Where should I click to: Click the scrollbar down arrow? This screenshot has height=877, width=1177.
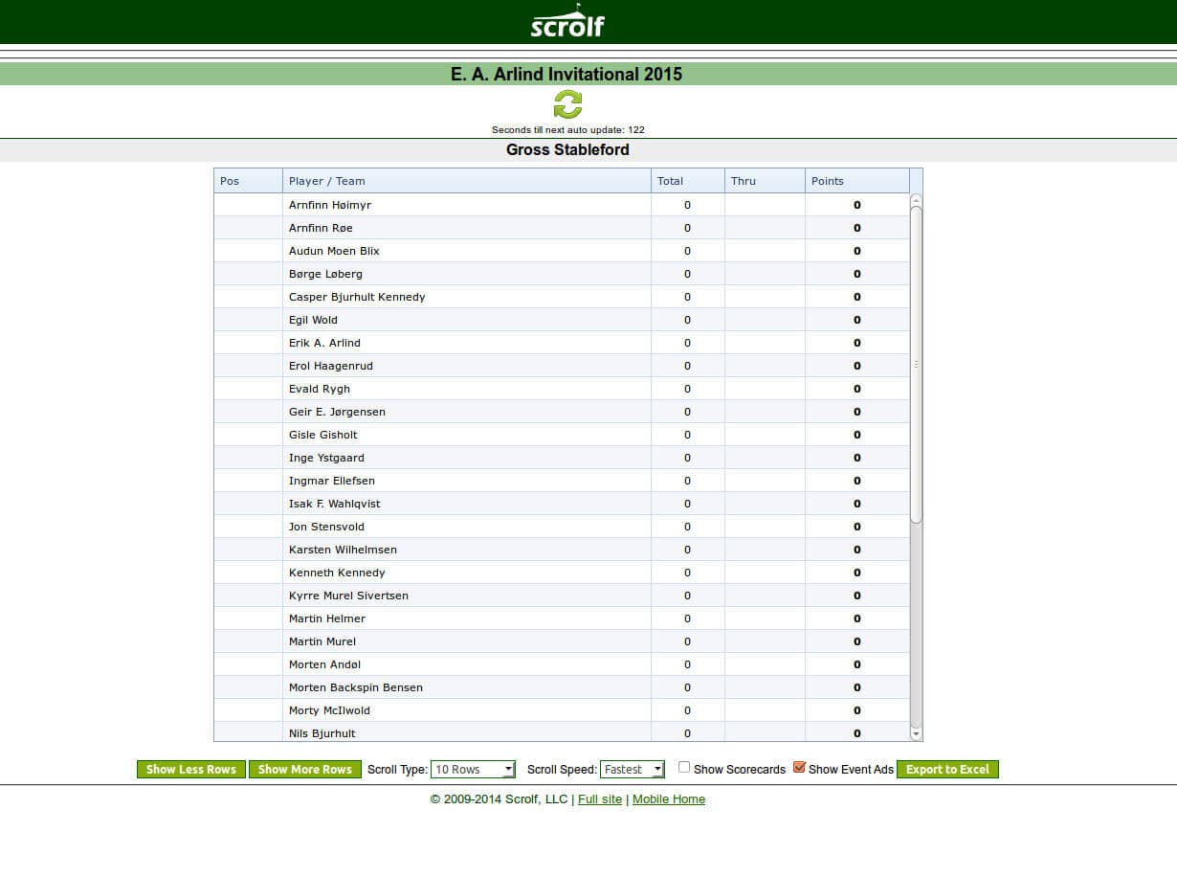[916, 732]
